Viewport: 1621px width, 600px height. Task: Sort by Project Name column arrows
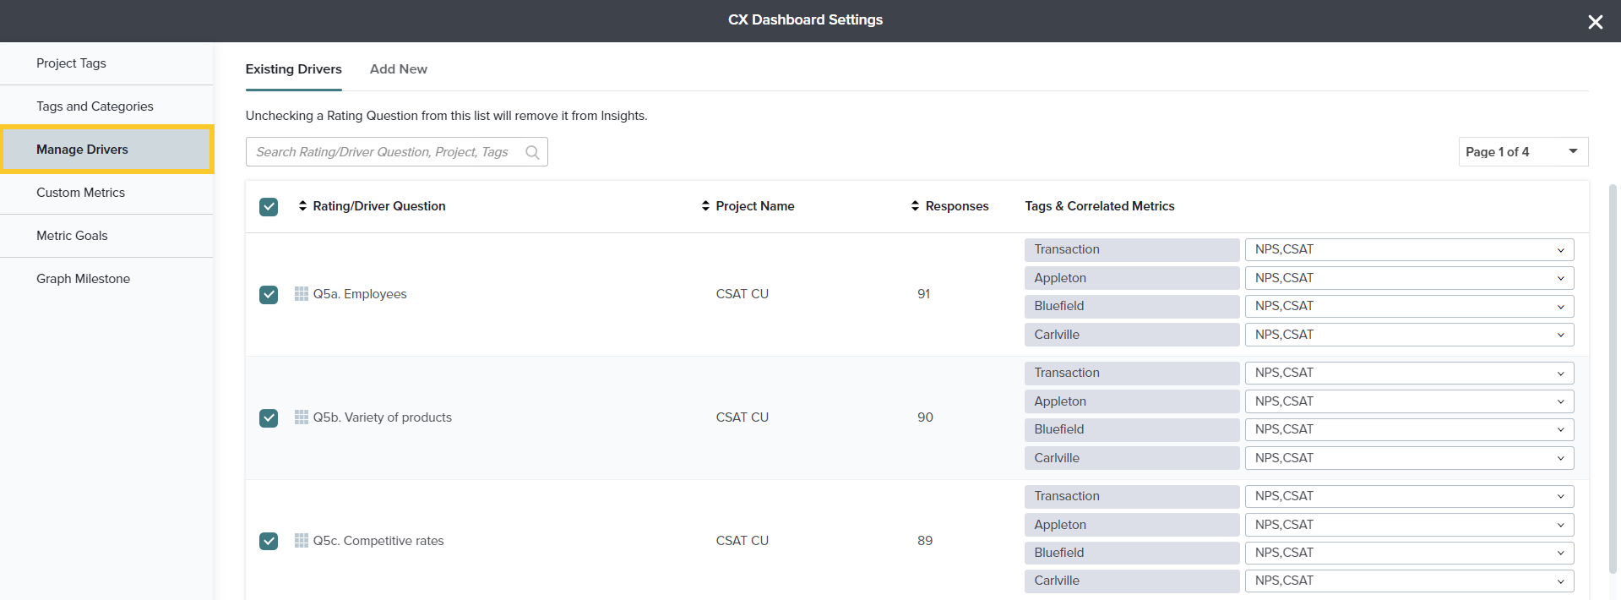705,206
